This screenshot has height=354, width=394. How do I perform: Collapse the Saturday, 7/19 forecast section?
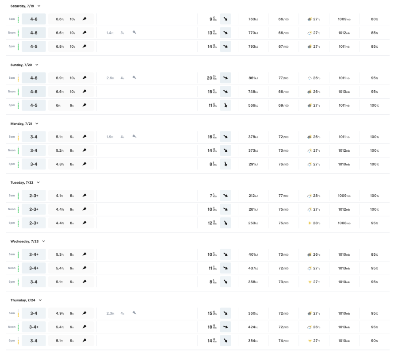click(39, 6)
